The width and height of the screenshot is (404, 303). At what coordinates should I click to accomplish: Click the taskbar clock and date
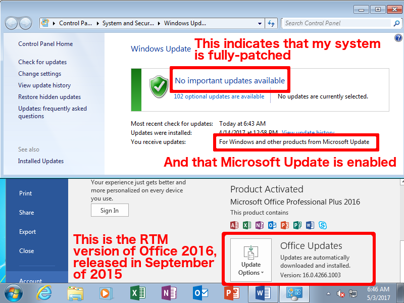point(378,293)
